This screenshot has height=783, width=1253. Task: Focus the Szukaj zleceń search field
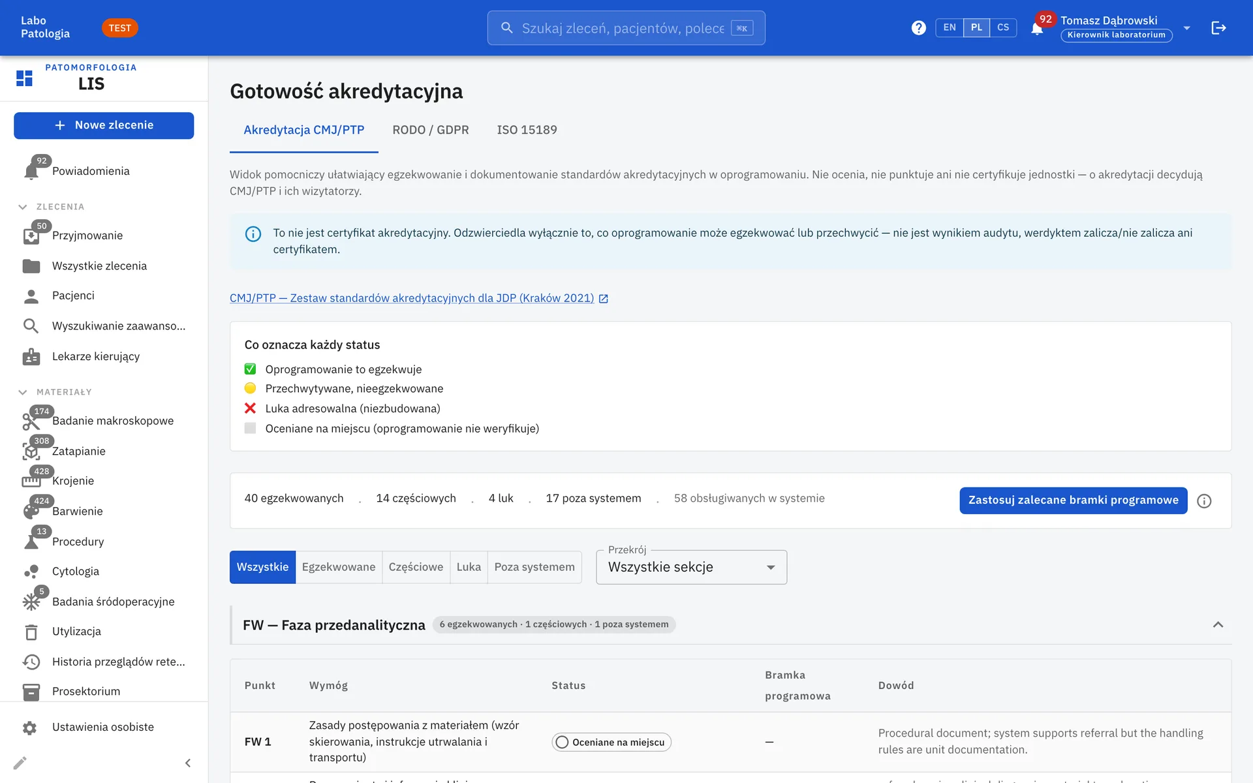626,28
